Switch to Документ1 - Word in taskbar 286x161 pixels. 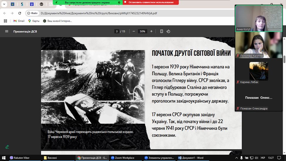click(x=191, y=158)
